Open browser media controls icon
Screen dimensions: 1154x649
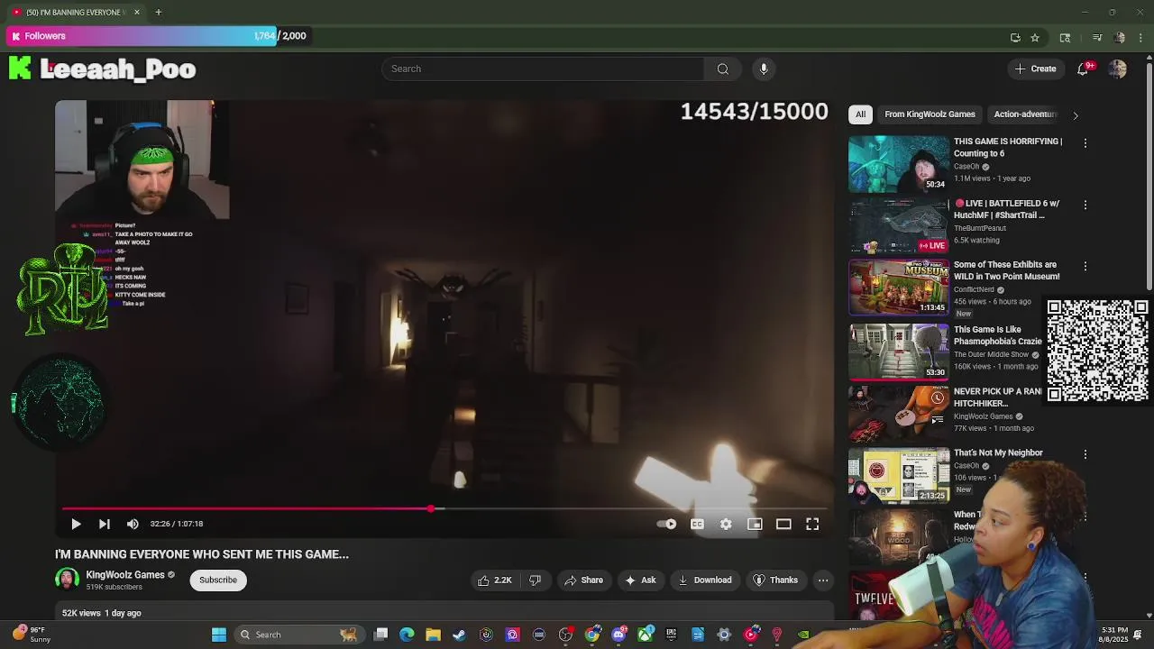[1097, 38]
